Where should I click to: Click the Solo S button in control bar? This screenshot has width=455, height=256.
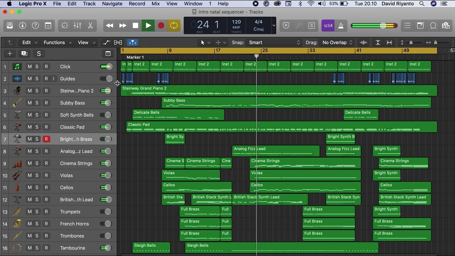312,26
